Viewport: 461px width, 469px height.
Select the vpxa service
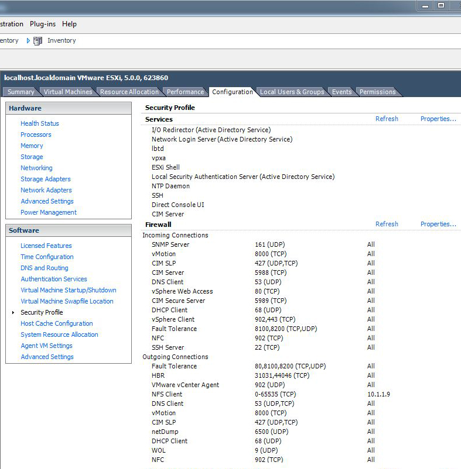159,158
